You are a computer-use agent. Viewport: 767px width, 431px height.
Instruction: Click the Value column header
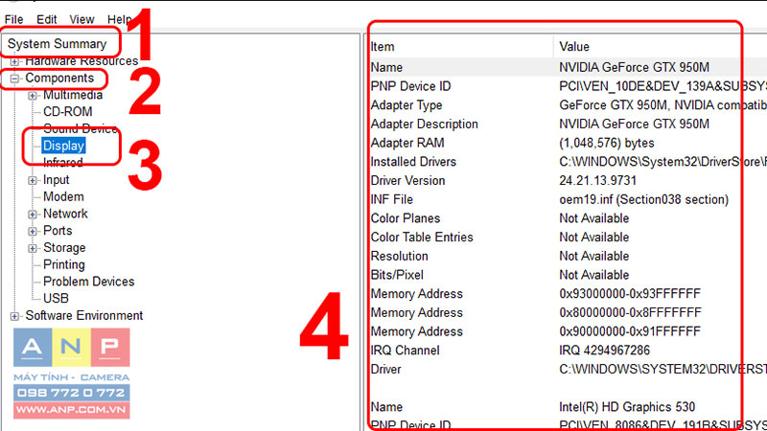tap(661, 47)
